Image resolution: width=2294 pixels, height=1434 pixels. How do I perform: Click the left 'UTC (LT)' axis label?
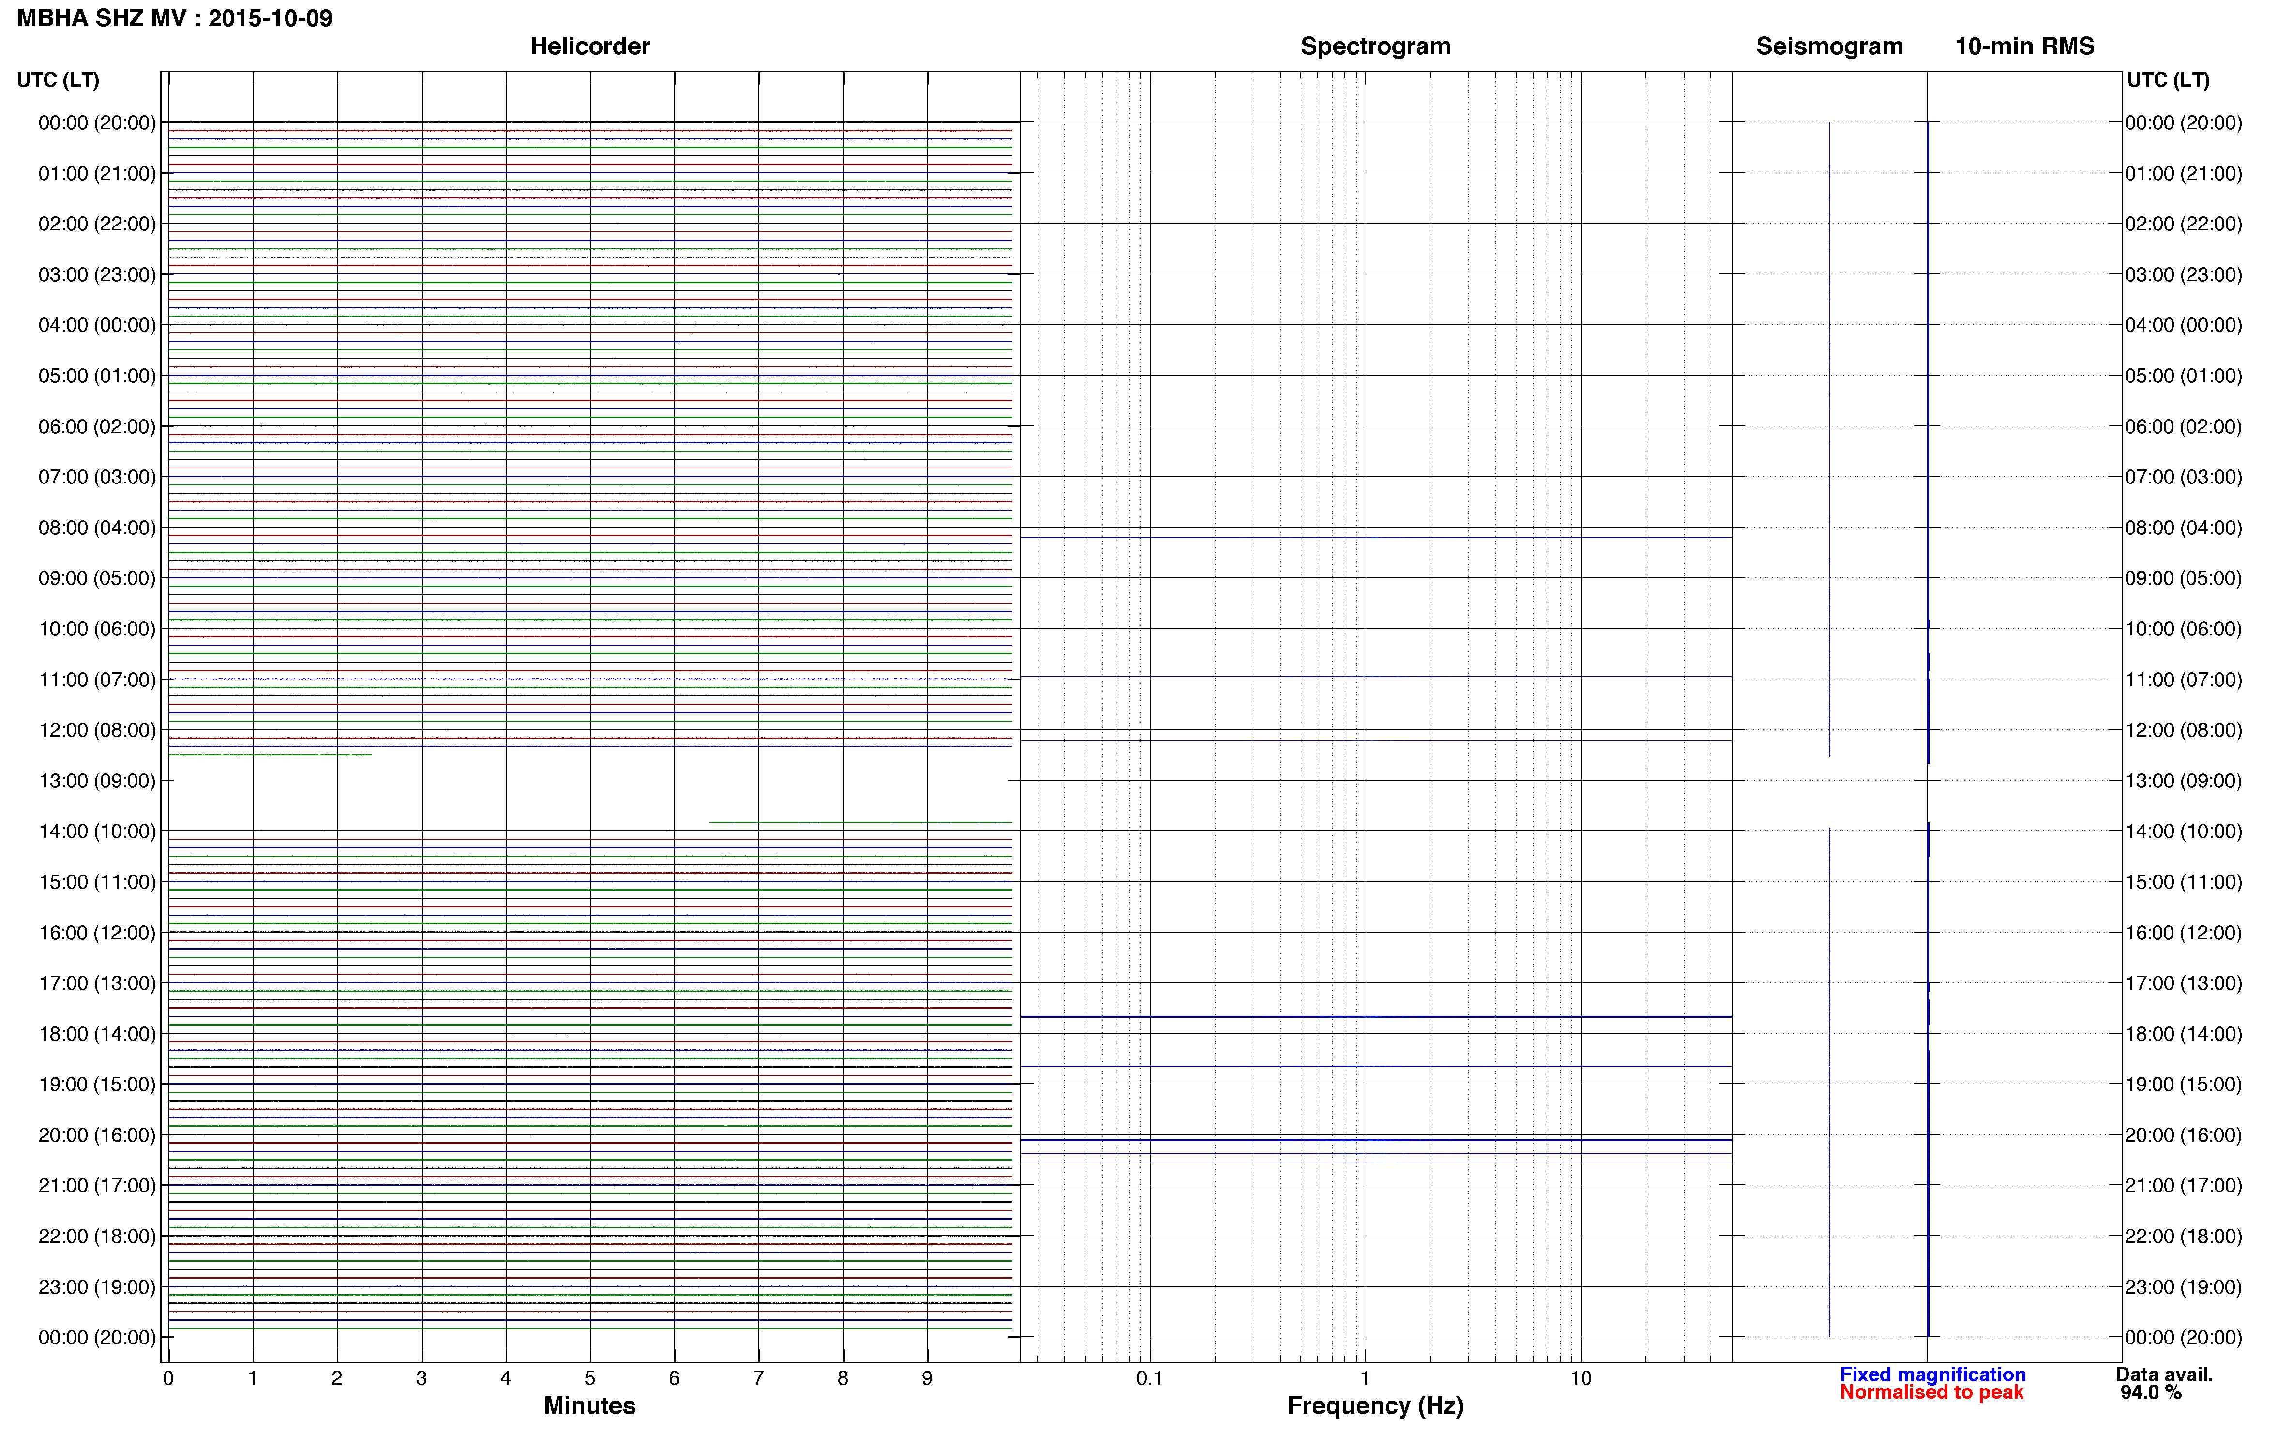point(58,80)
